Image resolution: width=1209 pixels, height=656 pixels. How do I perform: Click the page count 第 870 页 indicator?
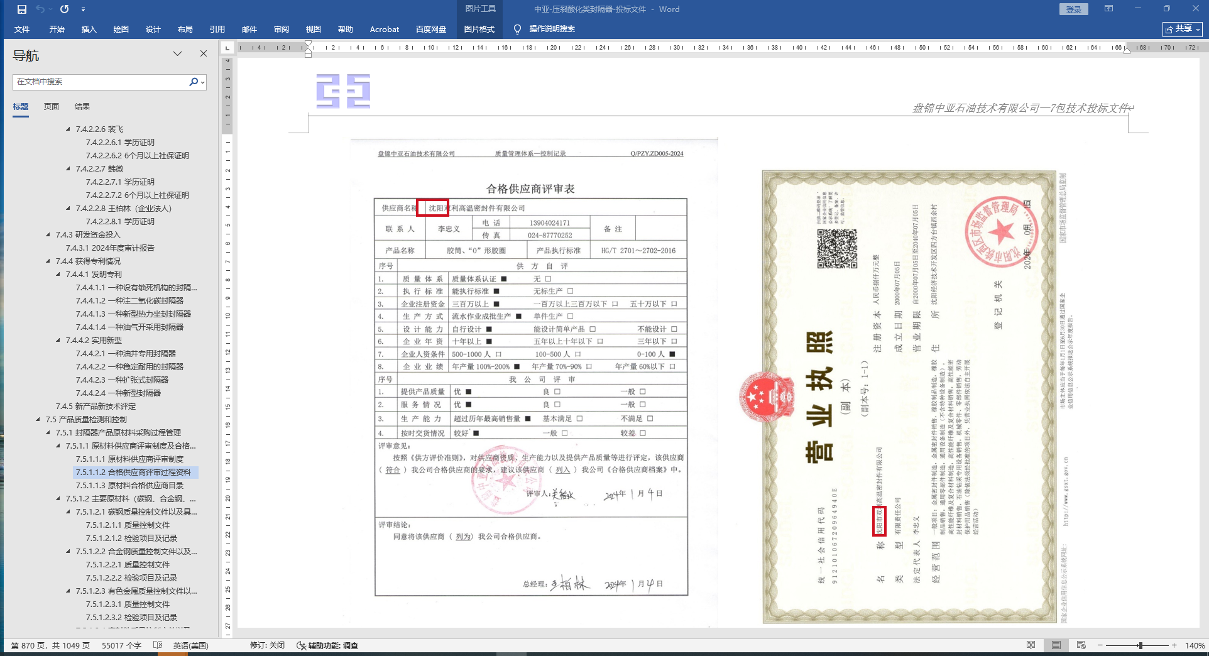click(50, 646)
